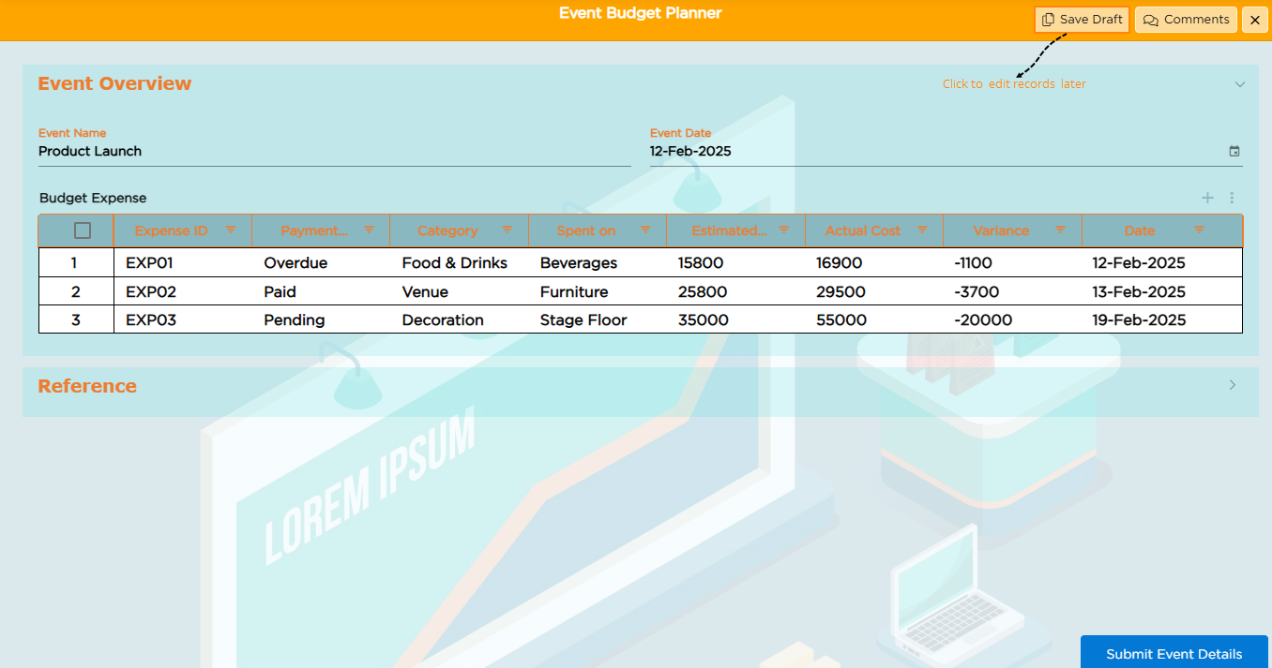1272x668 pixels.
Task: Expand the Reference section chevron
Action: coord(1233,385)
